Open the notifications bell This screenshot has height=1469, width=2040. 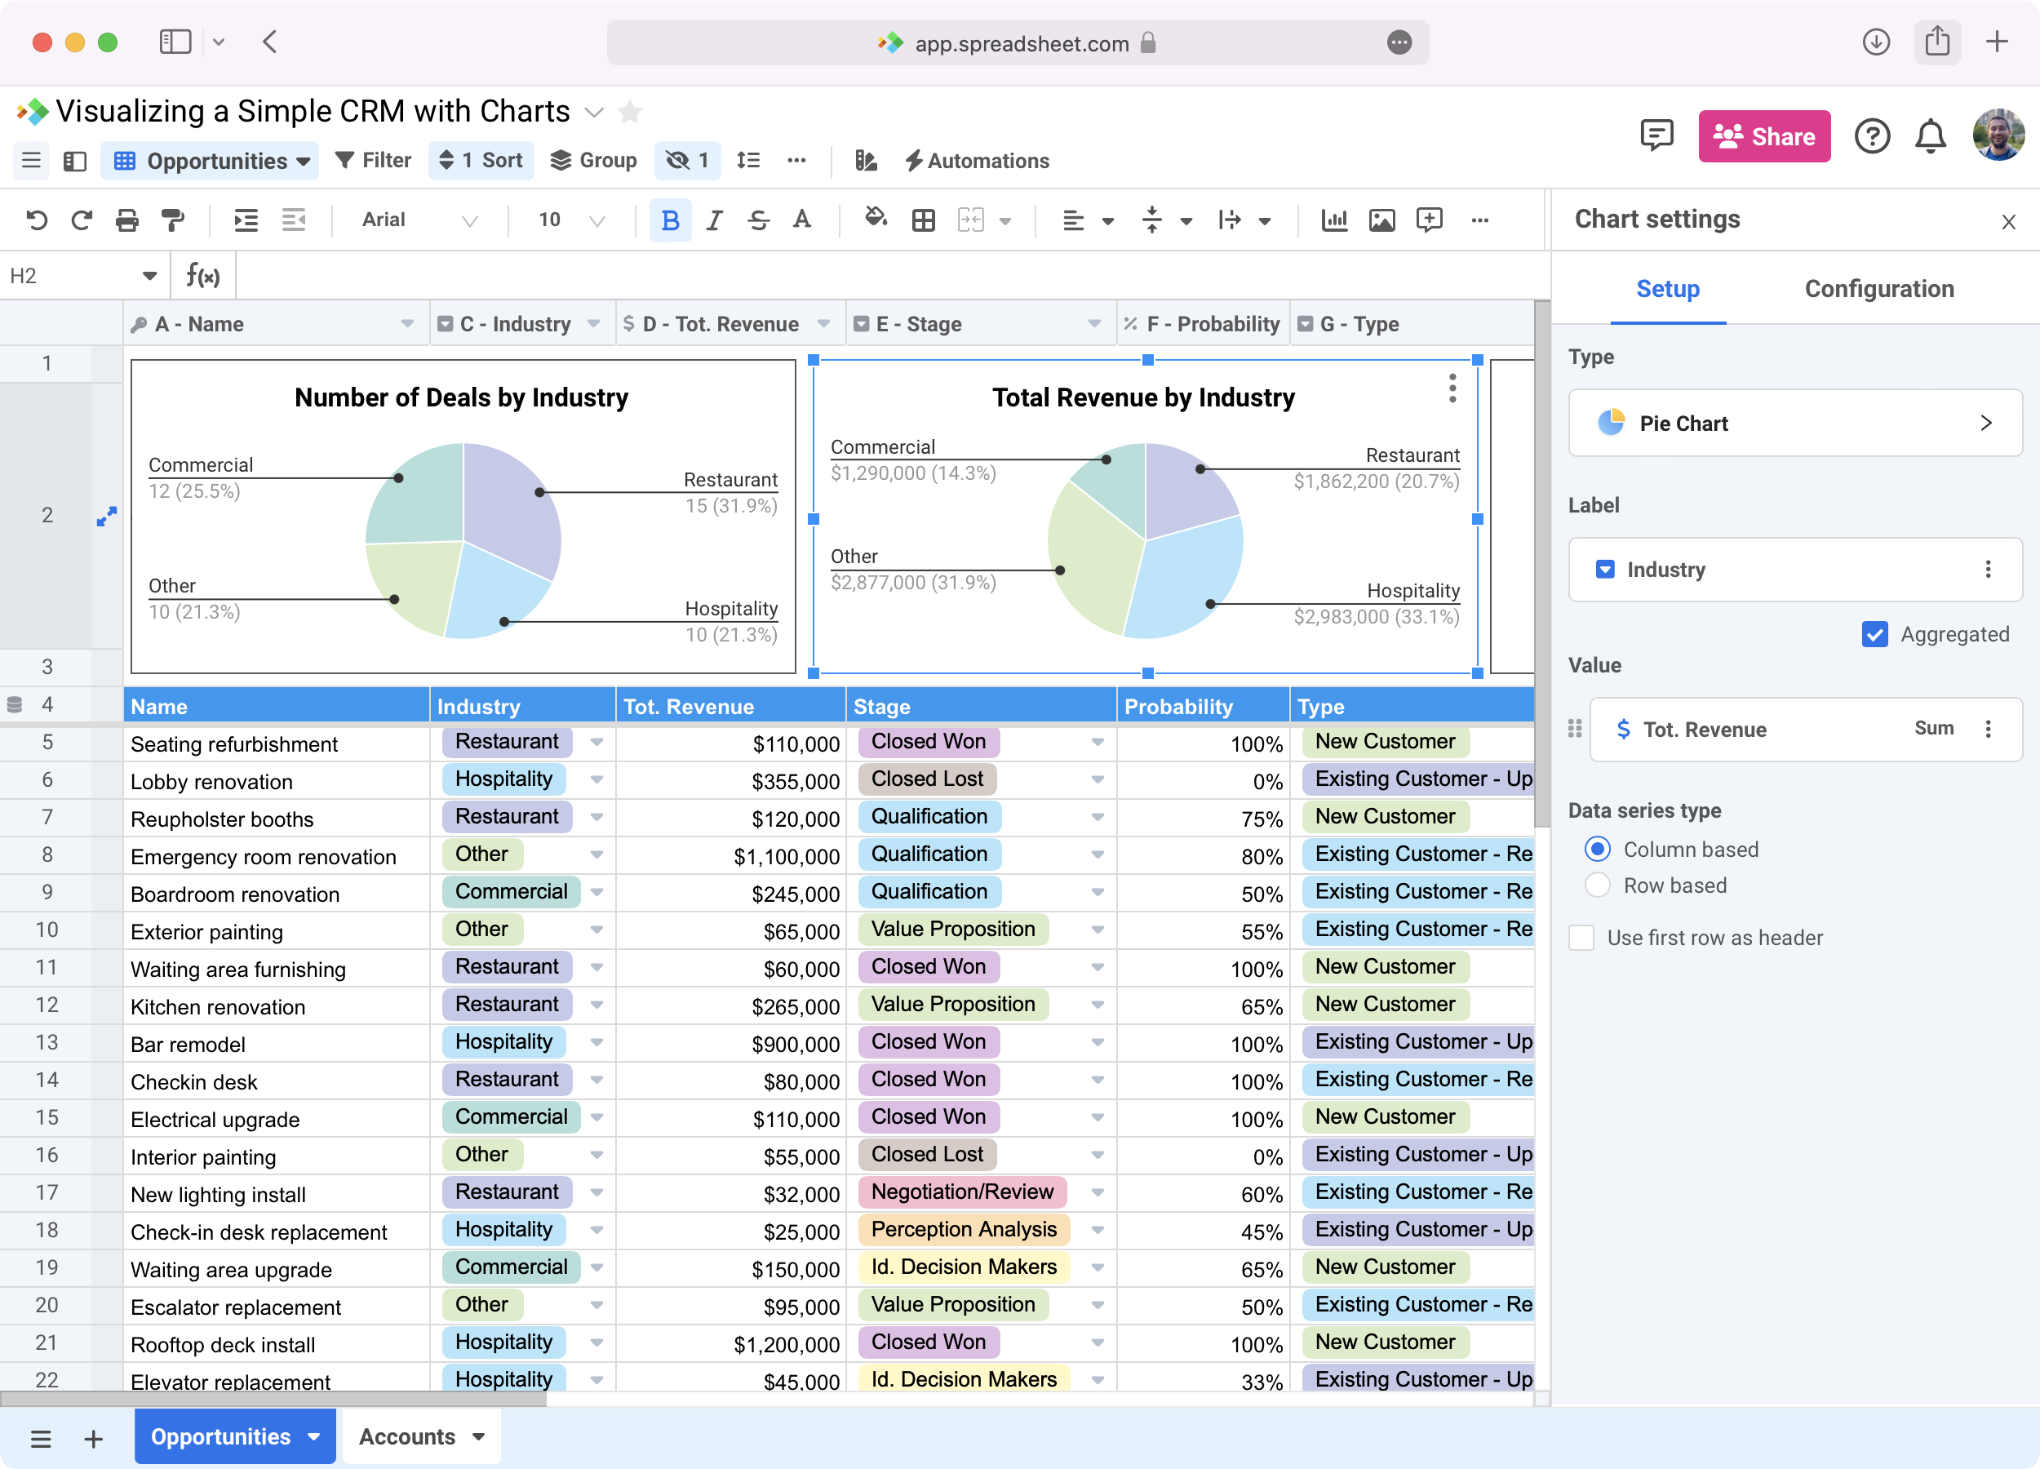coord(1931,137)
